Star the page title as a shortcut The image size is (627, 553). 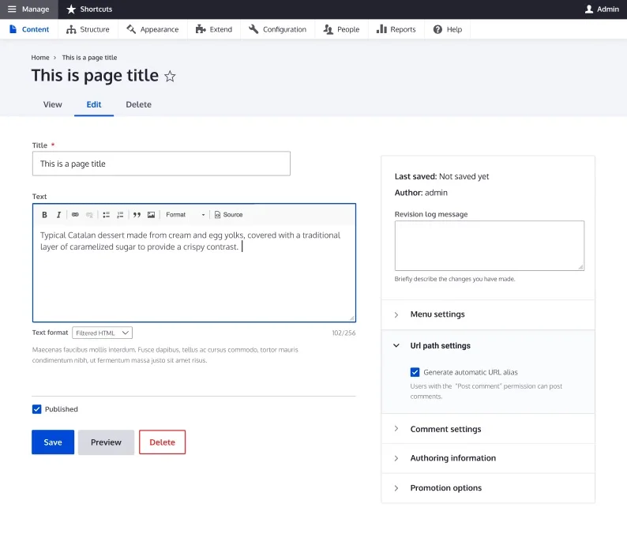coord(170,77)
